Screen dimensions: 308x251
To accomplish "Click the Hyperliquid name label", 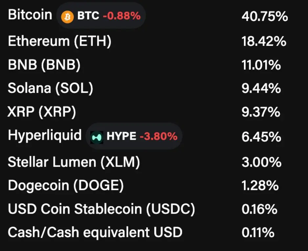I will click(45, 136).
